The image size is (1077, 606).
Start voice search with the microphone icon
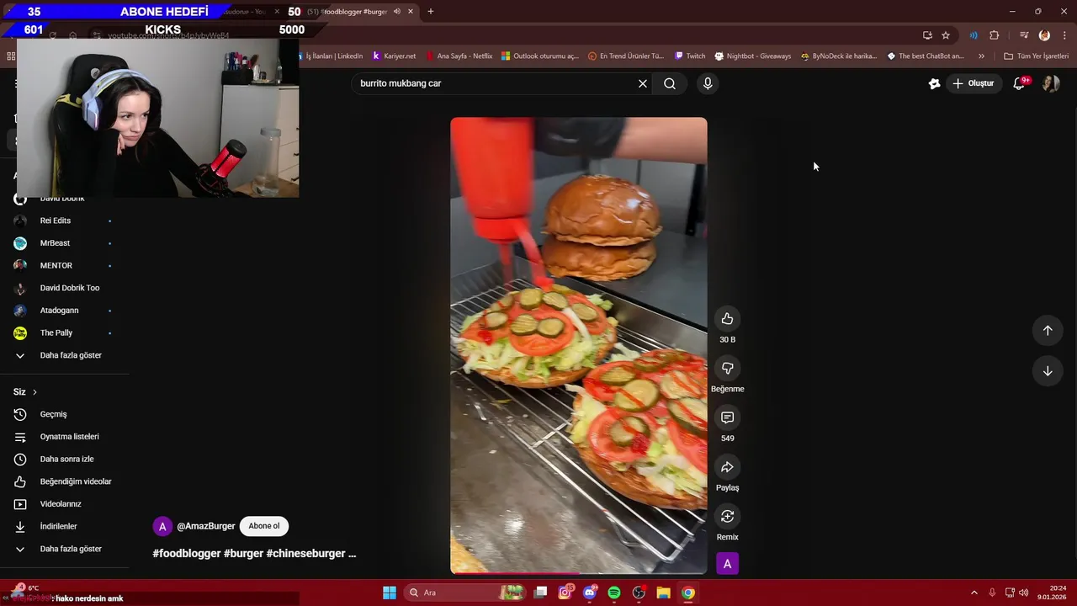pos(708,83)
